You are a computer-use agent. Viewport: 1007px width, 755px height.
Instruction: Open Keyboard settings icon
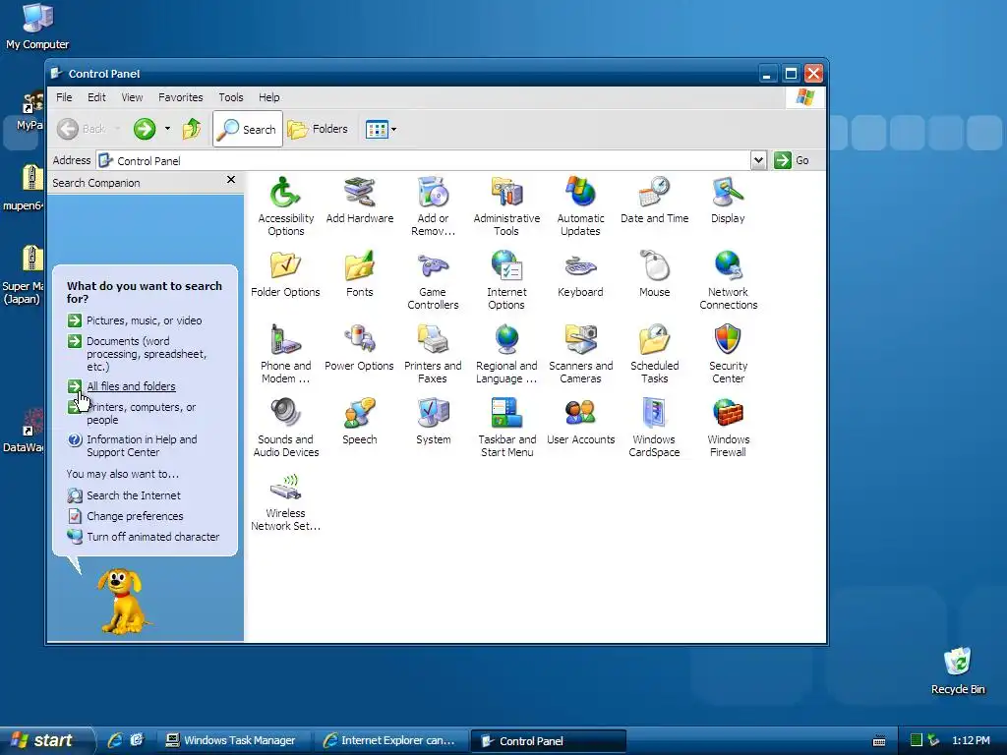click(x=580, y=274)
